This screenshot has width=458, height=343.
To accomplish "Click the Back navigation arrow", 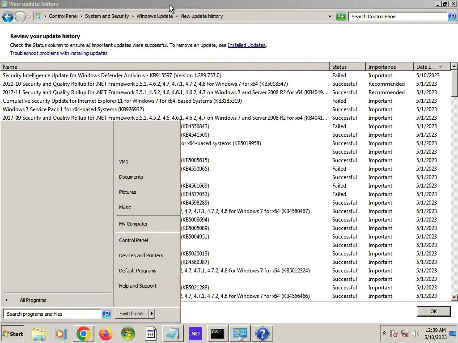I will 8,17.
